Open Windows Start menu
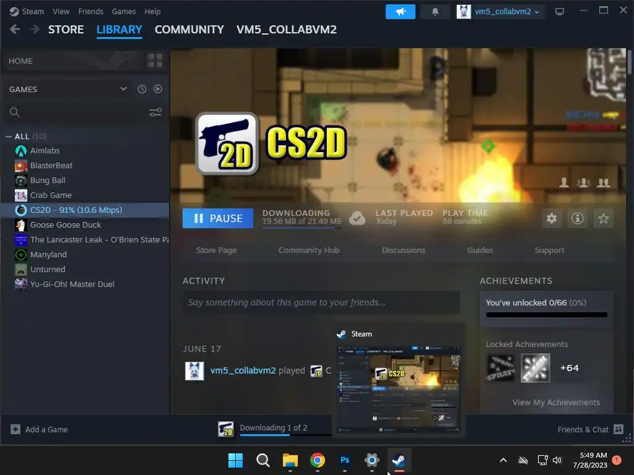This screenshot has width=634, height=475. coord(235,460)
